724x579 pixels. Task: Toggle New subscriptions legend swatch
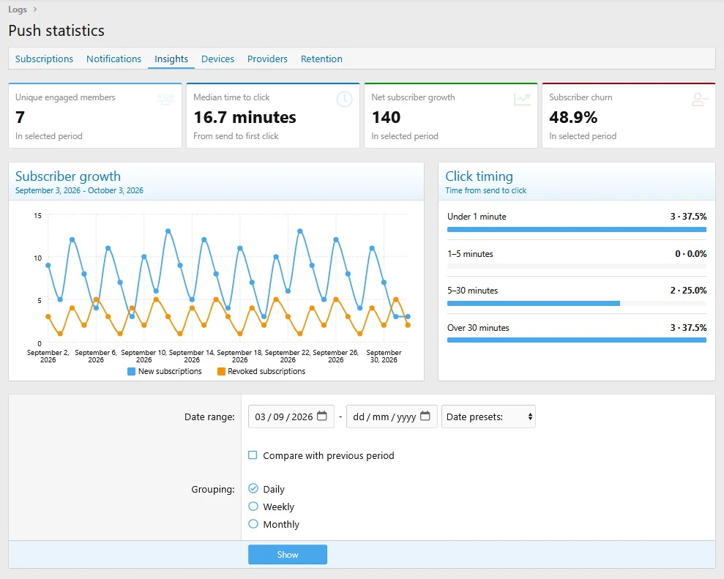[131, 371]
